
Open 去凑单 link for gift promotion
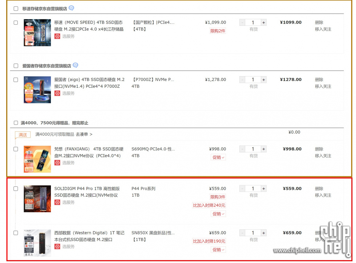point(84,134)
